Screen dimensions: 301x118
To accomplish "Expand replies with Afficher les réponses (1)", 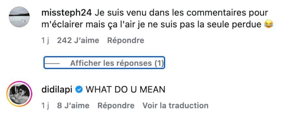I will pyautogui.click(x=104, y=62).
